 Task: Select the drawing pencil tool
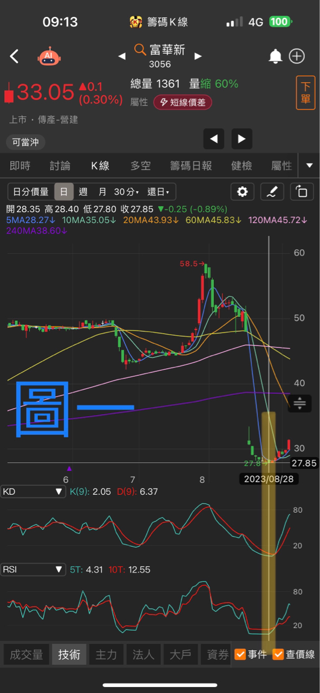[x=272, y=192]
